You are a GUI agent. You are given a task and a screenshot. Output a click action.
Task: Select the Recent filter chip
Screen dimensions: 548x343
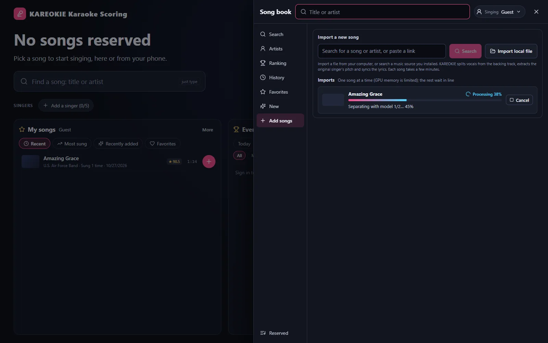pyautogui.click(x=35, y=144)
